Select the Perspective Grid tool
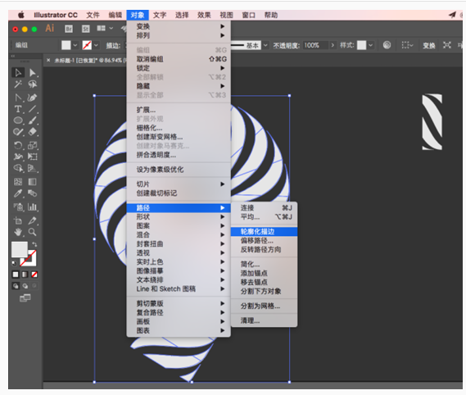Screen dimensions: 466x395 point(33,168)
